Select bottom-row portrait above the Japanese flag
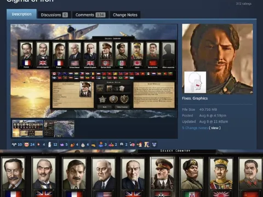 tap(221, 173)
